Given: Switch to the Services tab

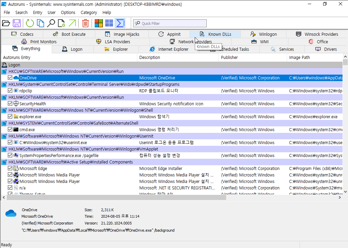Looking at the screenshot, I should coord(282,49).
